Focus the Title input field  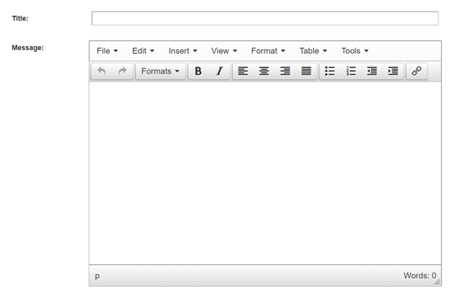(265, 18)
